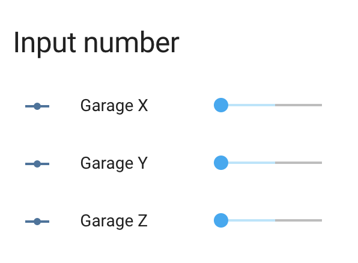Screen dimensions: 358x263
Task: Click light-blue track segment of Garage X slider
Action: [252, 105]
